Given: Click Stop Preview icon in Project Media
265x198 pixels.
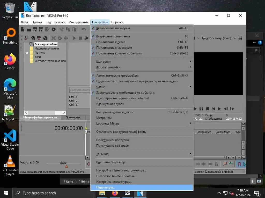Looking at the screenshot, I should [80, 38].
